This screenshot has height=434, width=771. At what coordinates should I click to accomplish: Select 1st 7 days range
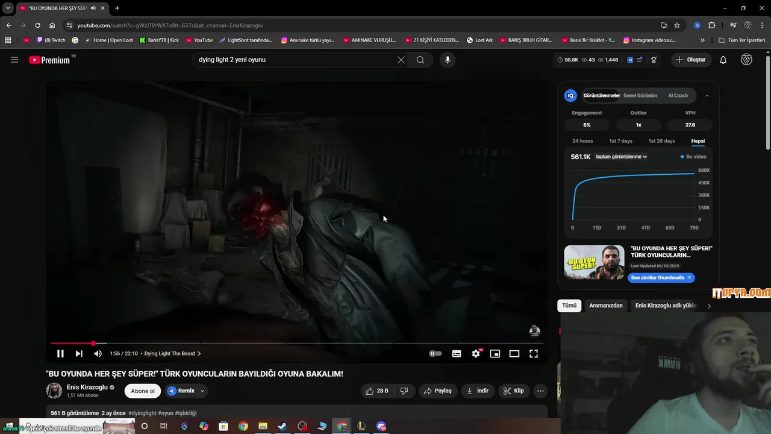[x=620, y=141]
